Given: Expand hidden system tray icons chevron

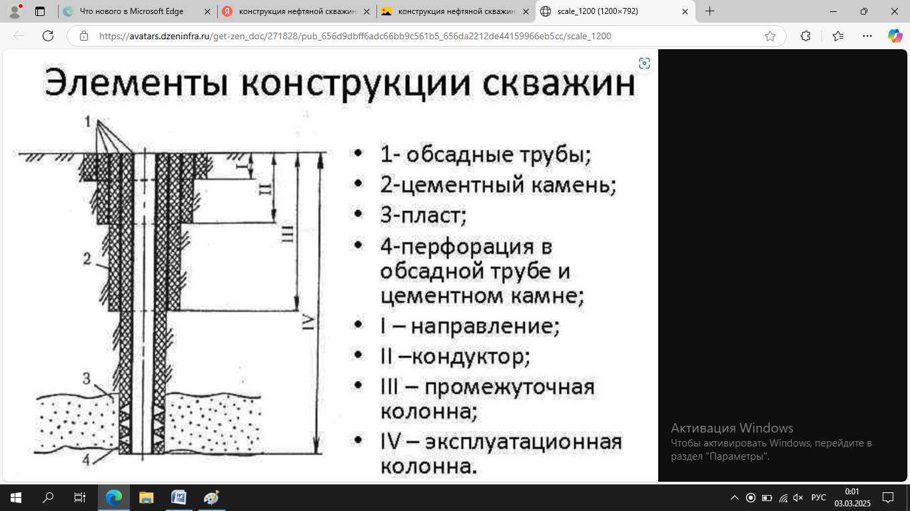Looking at the screenshot, I should (735, 498).
